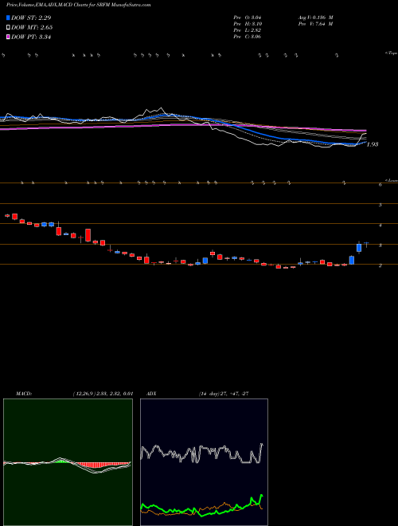
Task: Open the green MACD histogram chart panel
Action: (68, 462)
